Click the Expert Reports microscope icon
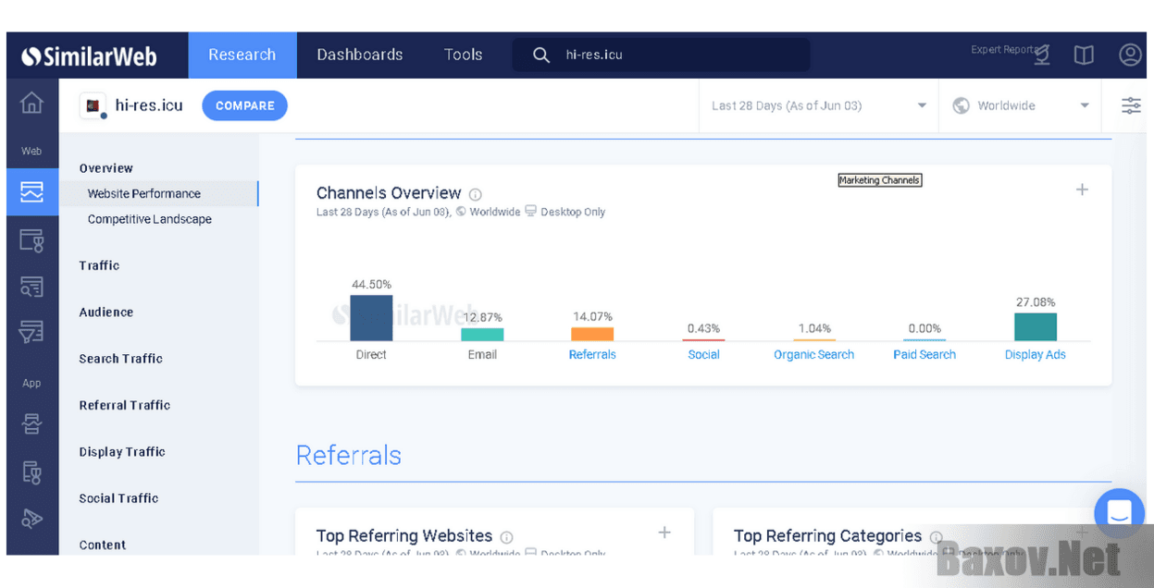The image size is (1154, 588). 1042,55
